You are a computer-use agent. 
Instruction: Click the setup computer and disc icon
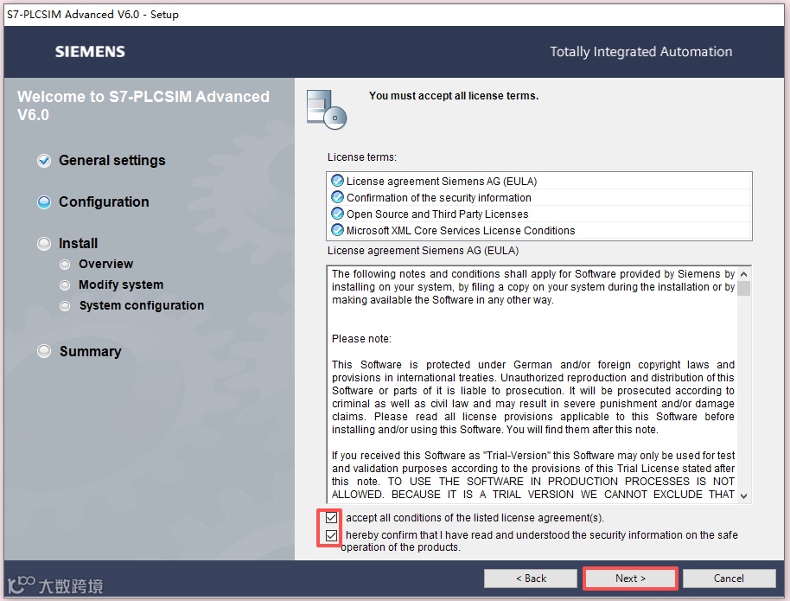pos(327,110)
